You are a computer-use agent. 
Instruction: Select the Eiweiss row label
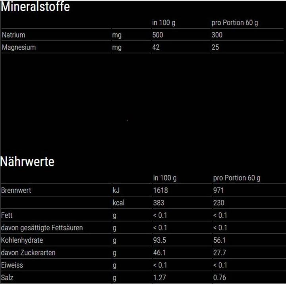tap(12, 265)
